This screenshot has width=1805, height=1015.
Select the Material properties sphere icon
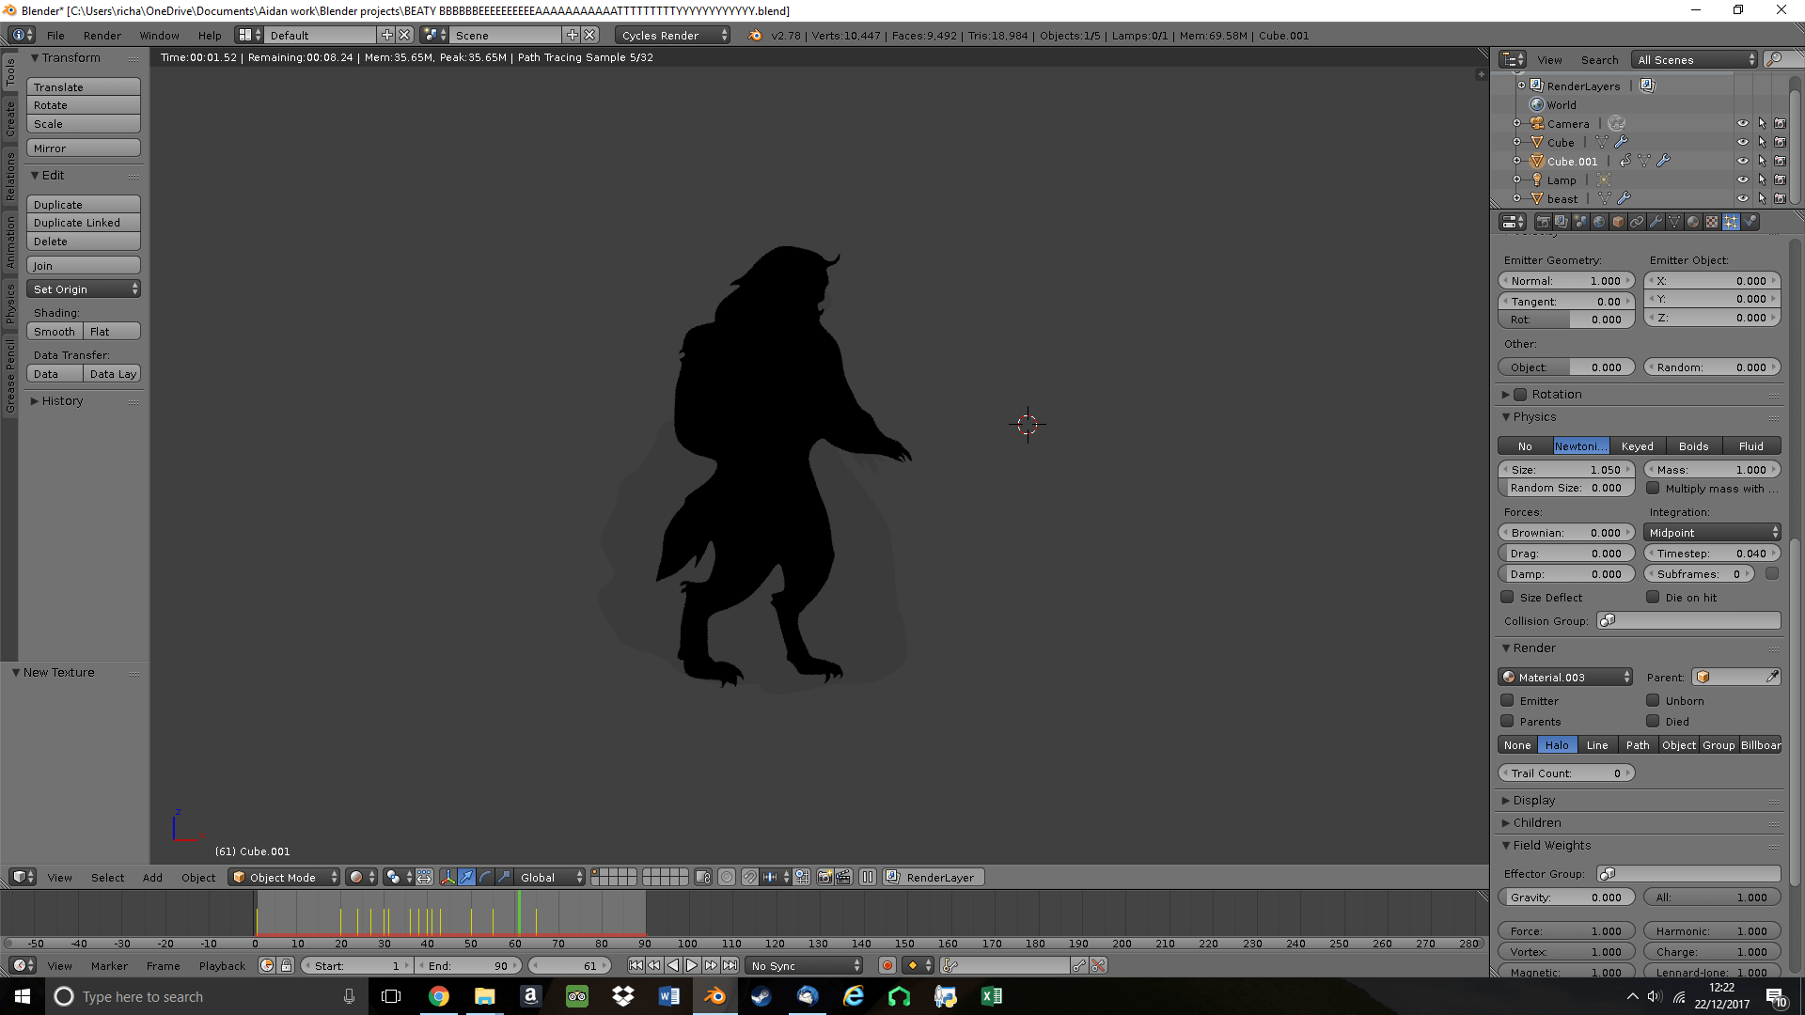(x=1692, y=222)
